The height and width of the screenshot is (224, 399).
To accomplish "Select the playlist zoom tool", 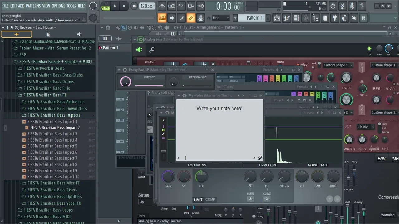I will pyautogui.click(x=160, y=27).
